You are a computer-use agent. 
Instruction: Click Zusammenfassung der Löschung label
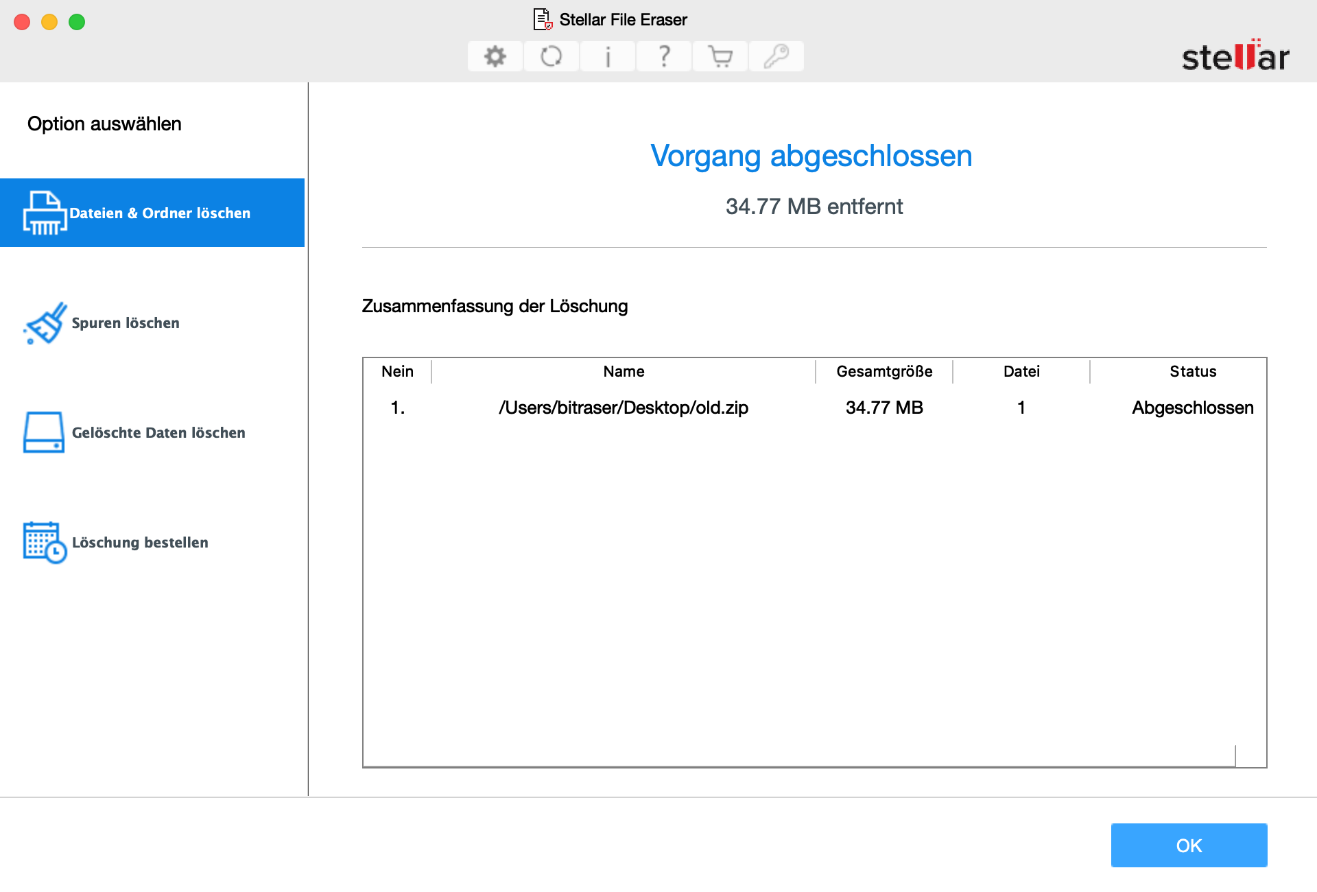[495, 306]
